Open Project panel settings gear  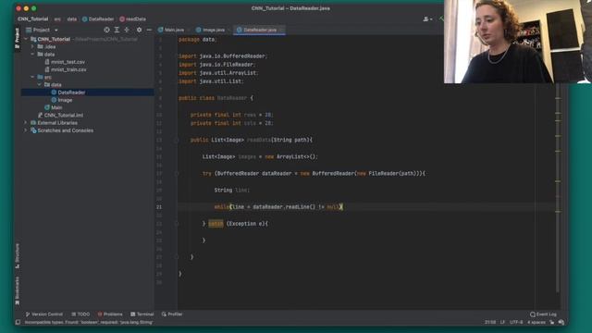(140, 30)
